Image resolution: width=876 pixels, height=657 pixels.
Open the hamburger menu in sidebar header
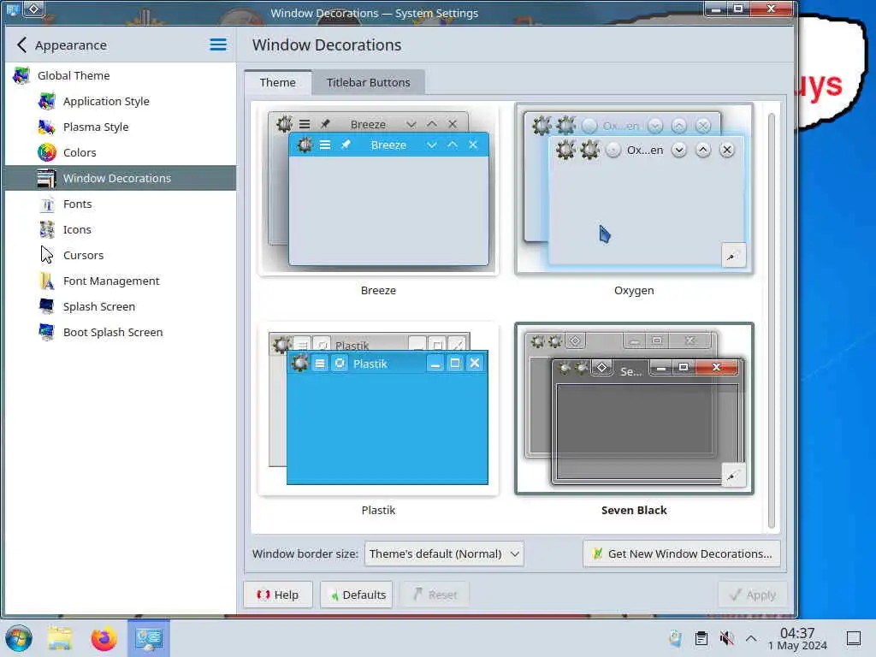pyautogui.click(x=218, y=44)
